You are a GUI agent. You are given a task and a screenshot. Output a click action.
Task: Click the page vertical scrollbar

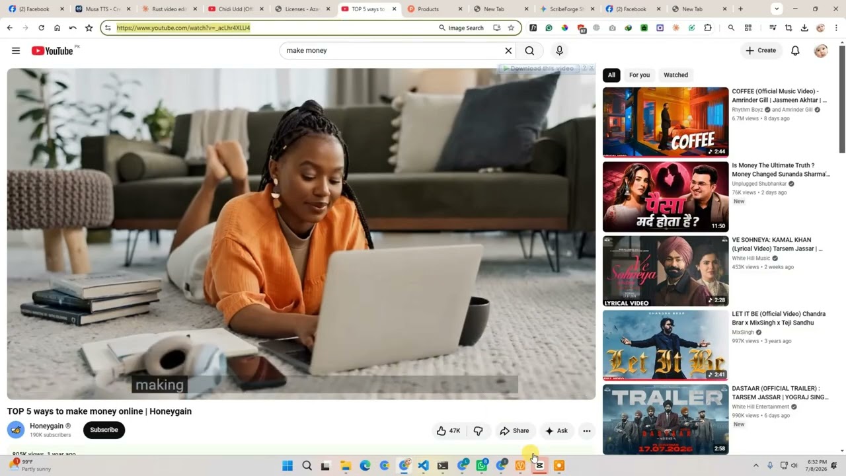click(842, 99)
